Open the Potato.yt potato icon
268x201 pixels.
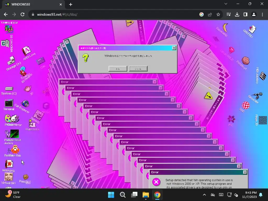point(245,60)
